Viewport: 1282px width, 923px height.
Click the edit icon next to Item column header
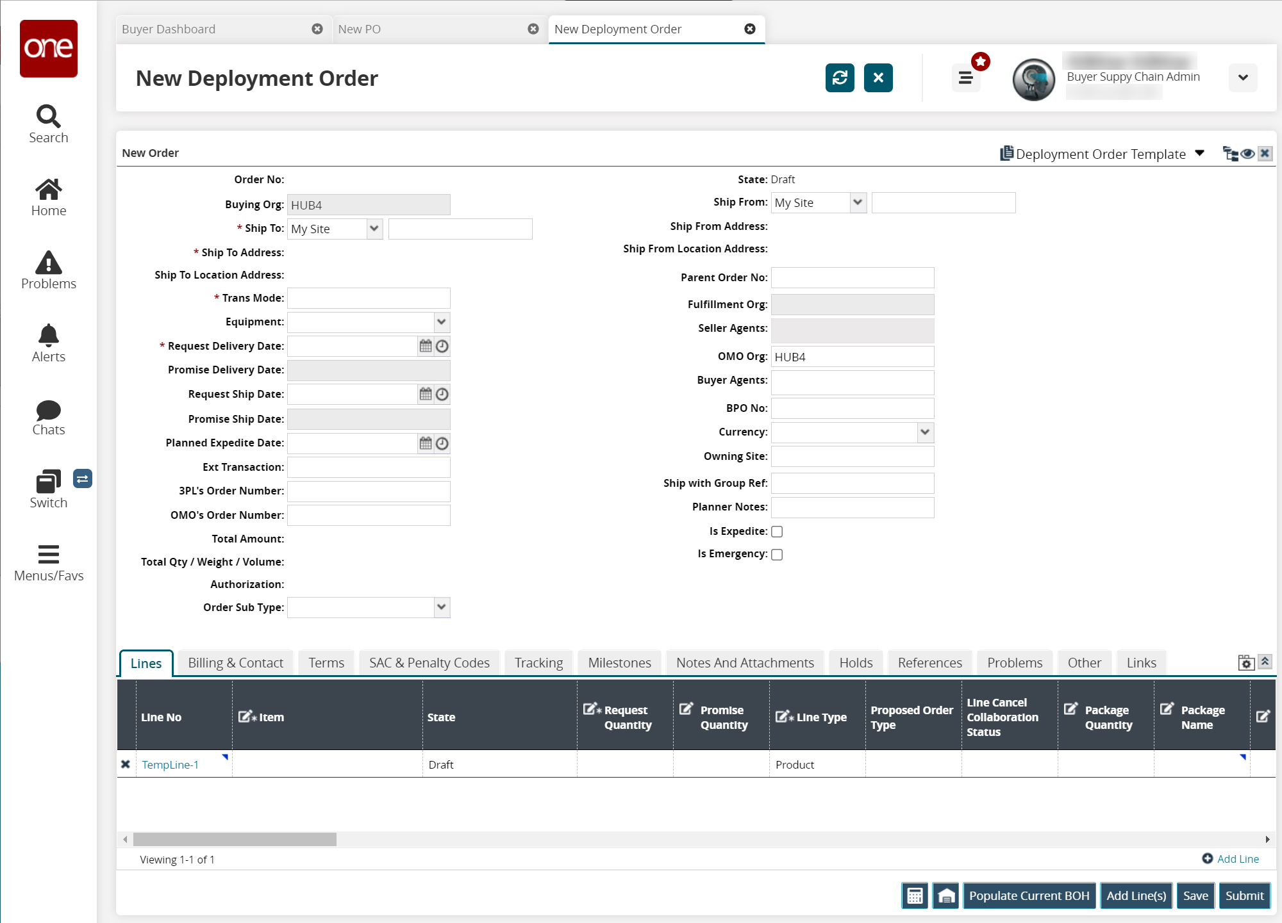245,715
